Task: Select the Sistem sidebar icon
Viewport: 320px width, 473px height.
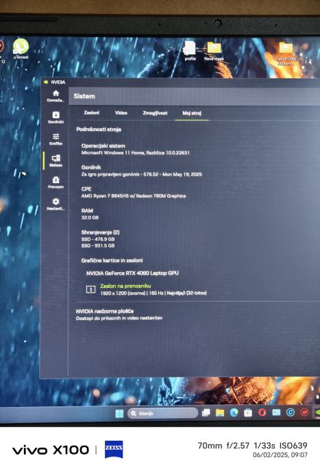Action: (56, 161)
